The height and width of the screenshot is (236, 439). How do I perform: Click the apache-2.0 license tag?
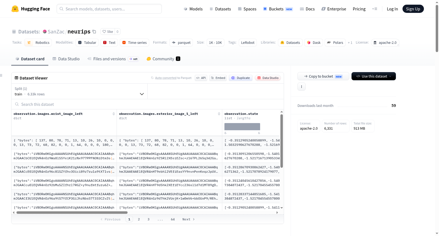(x=385, y=42)
